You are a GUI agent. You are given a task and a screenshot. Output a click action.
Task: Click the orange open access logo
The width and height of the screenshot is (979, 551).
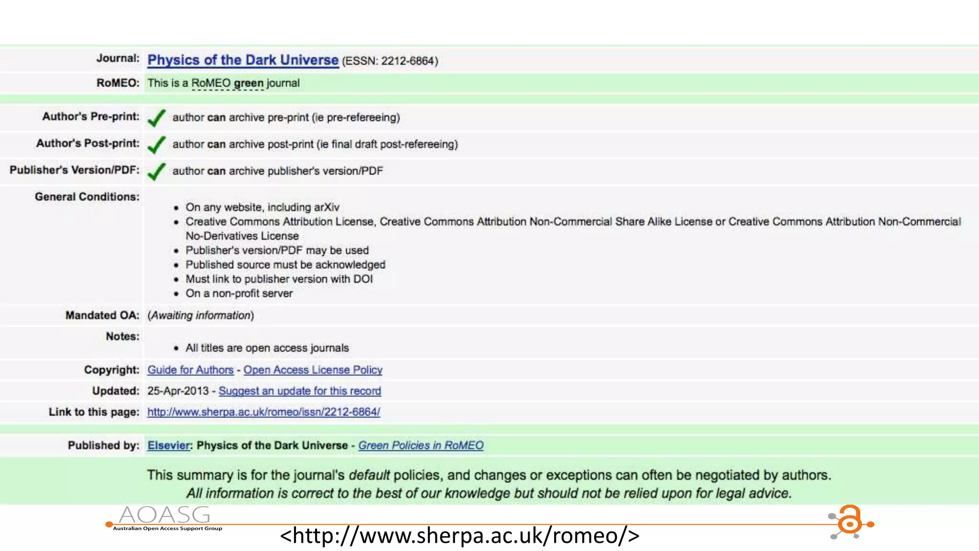(851, 522)
